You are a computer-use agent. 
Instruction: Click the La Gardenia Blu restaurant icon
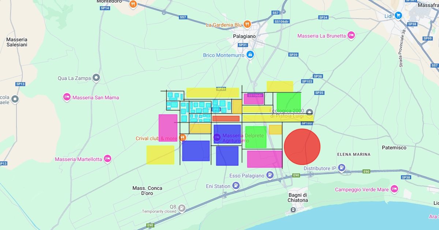click(247, 24)
